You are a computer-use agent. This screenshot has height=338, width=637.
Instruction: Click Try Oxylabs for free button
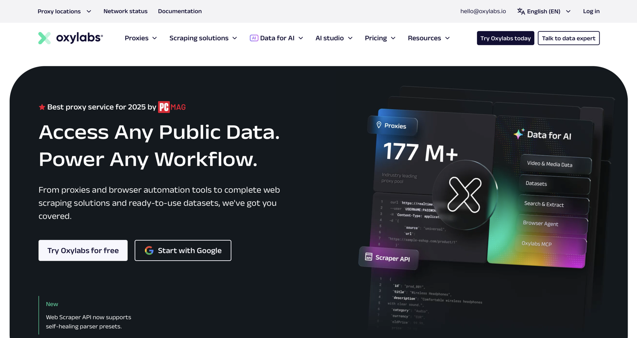pos(83,251)
